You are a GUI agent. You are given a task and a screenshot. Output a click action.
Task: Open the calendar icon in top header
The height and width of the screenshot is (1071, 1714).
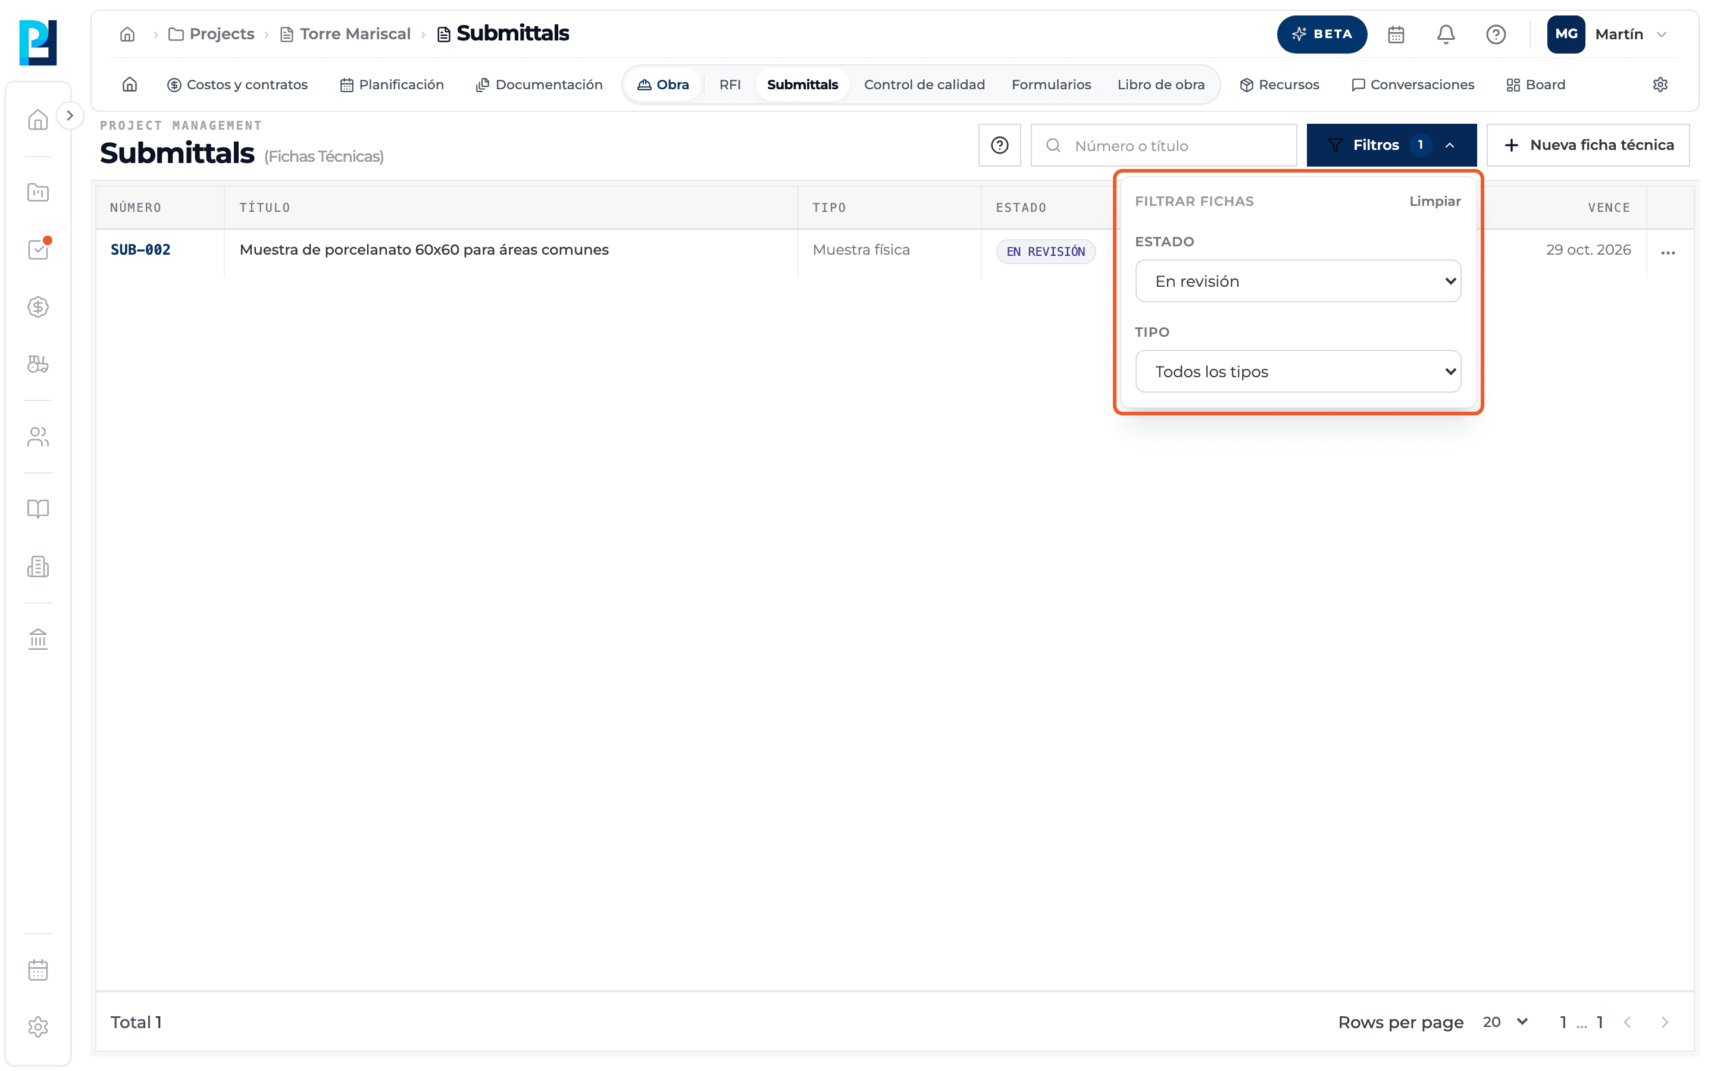click(1396, 34)
